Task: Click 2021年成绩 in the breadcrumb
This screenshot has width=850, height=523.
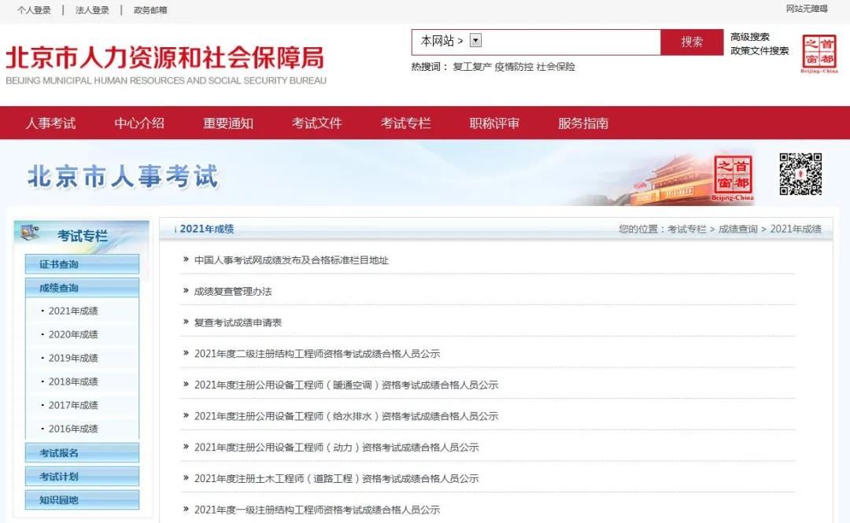Action: (796, 229)
